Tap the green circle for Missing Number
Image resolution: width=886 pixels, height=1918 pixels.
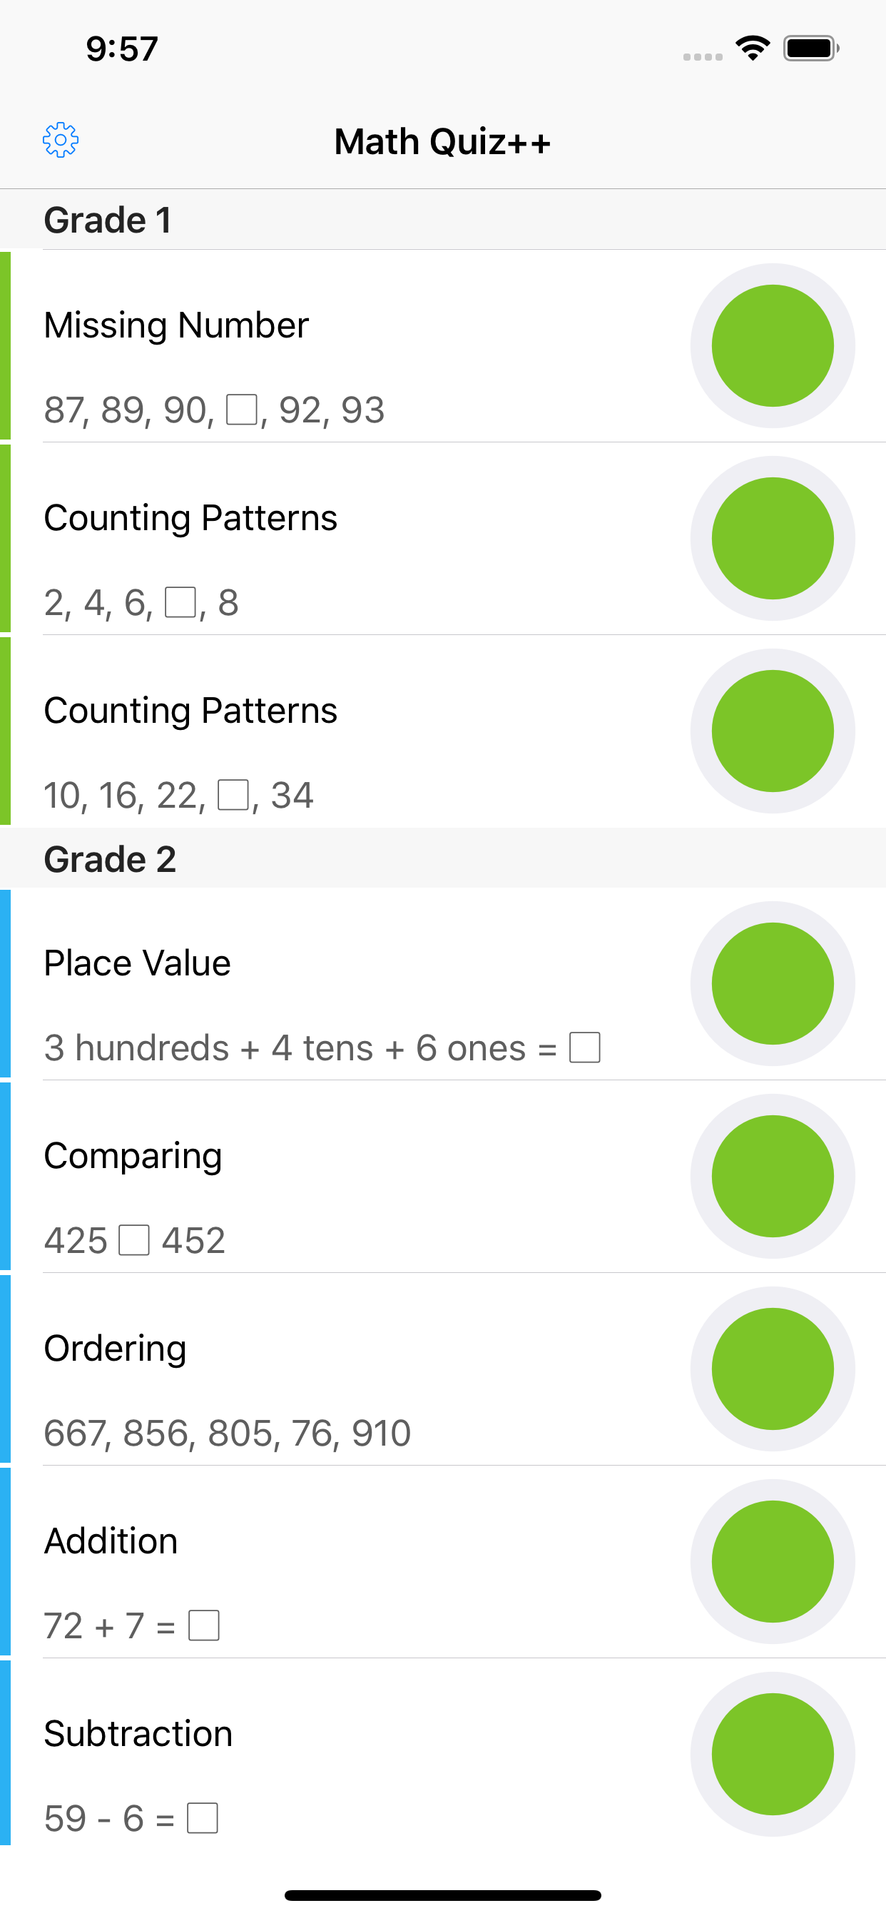coord(772,345)
